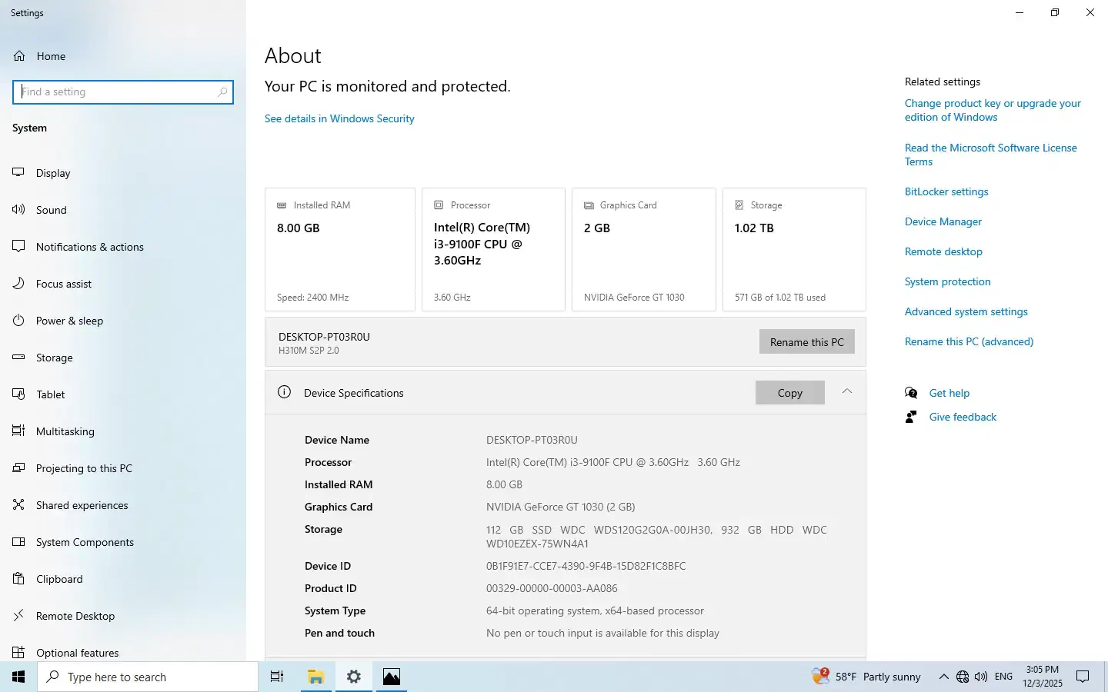Open Notifications & actions page
The height and width of the screenshot is (692, 1108).
tap(89, 247)
